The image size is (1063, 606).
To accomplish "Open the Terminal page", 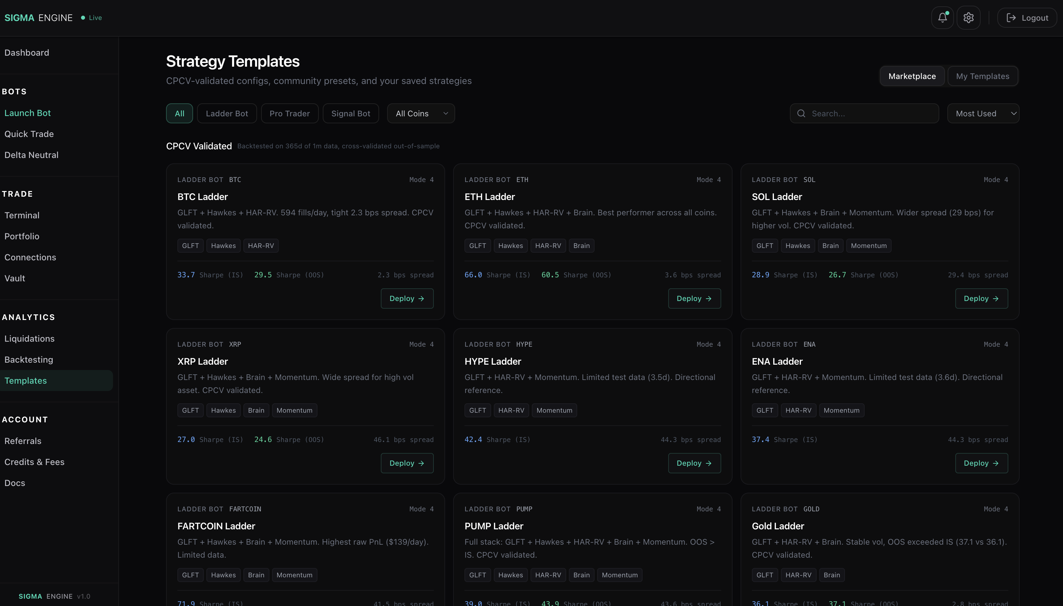I will [22, 215].
